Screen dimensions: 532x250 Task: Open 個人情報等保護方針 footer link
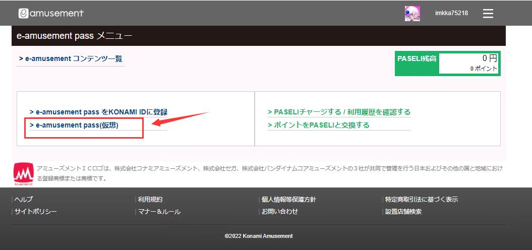(x=289, y=200)
